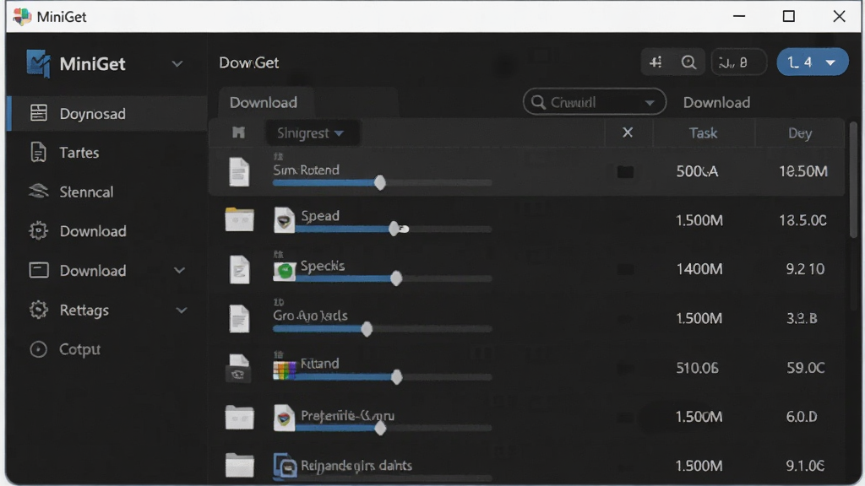Open the Sinigrest sort dropdown
Screen dimensions: 865x486
coord(312,132)
